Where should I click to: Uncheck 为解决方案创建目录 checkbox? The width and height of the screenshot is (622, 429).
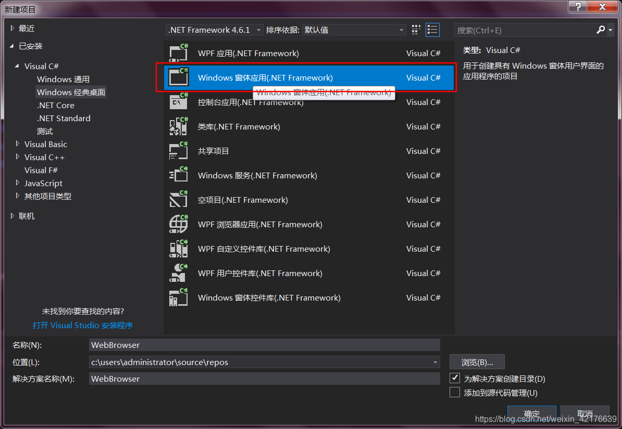click(x=455, y=378)
